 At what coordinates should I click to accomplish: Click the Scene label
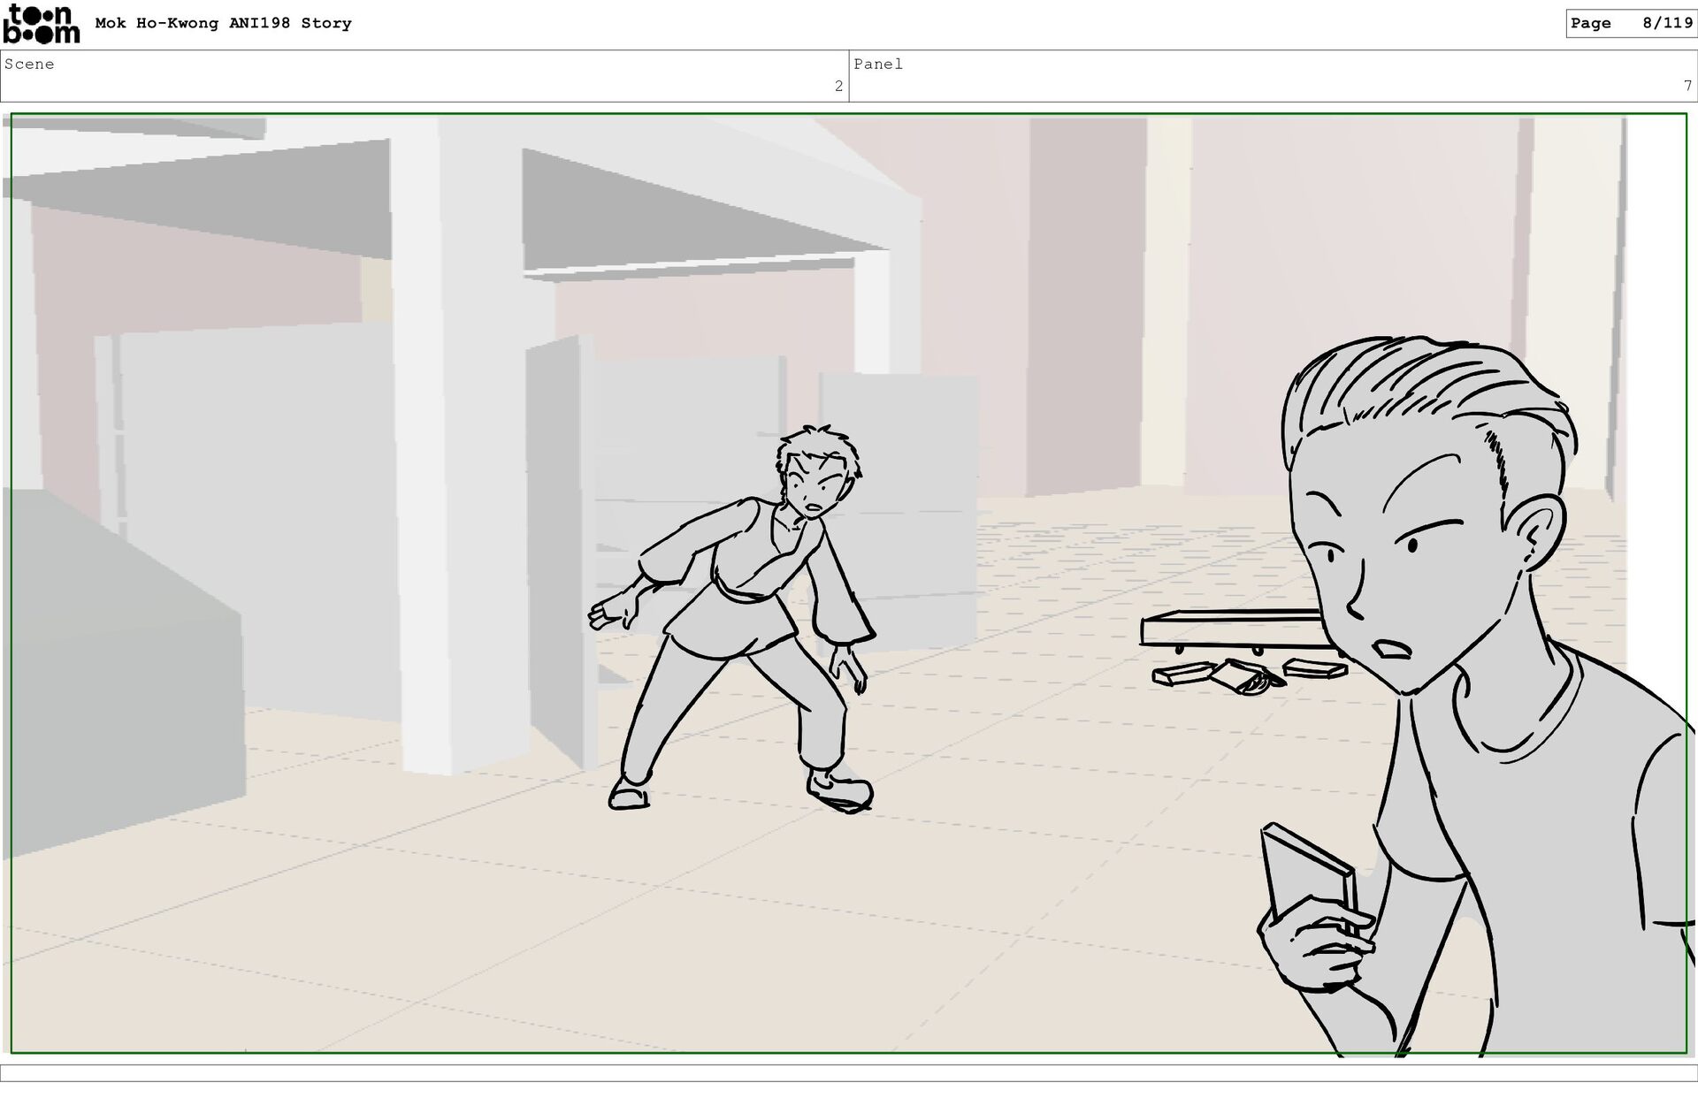[x=29, y=65]
